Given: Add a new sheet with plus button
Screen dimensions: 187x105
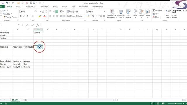Looking at the screenshot, I should pyautogui.click(x=25, y=100).
